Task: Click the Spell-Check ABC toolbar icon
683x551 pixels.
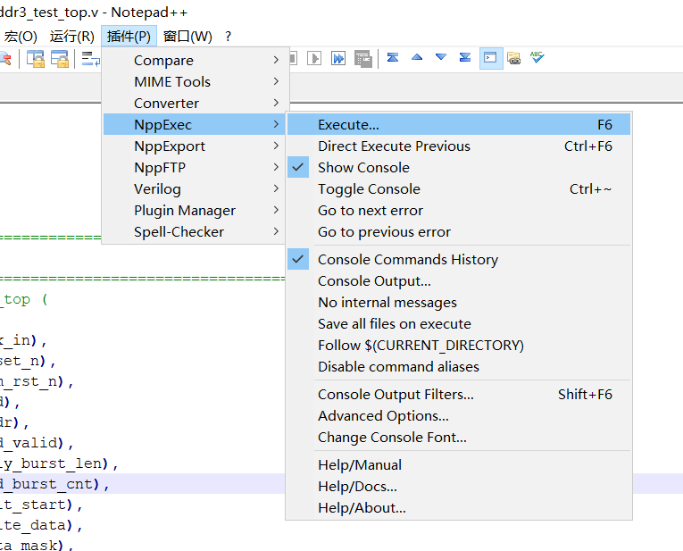Action: click(x=537, y=58)
